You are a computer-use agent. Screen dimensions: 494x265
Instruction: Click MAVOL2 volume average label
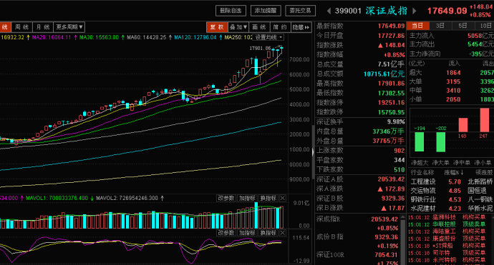[127, 198]
